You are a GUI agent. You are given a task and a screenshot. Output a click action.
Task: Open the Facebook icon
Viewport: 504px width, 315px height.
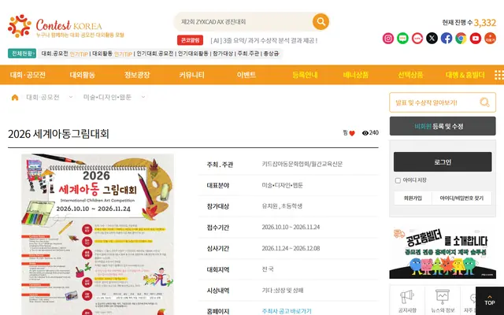pyautogui.click(x=447, y=39)
